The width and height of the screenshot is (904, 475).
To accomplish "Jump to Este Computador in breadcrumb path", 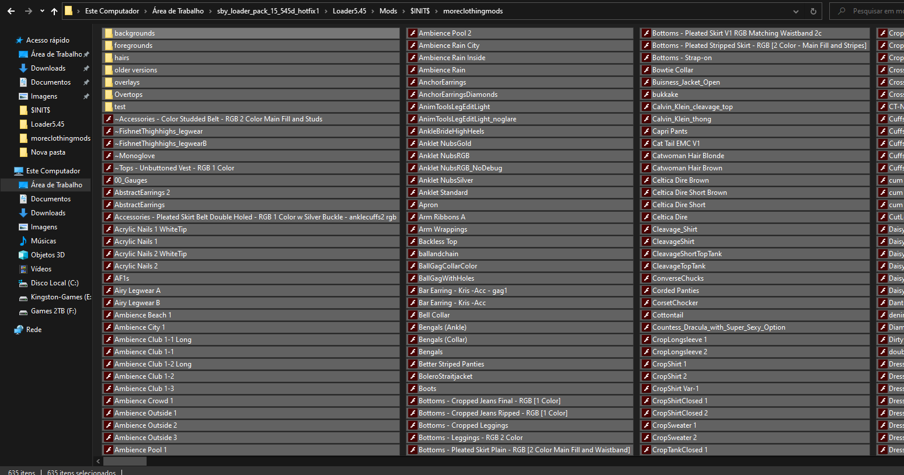I will click(112, 11).
